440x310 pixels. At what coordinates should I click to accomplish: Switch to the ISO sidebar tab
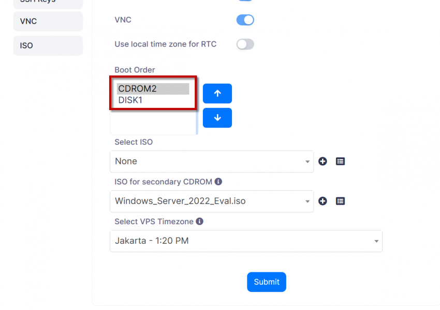tap(48, 45)
